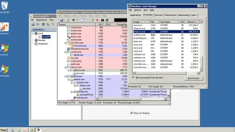
Task: Open Options menu in Task Manager
Action: click(138, 10)
